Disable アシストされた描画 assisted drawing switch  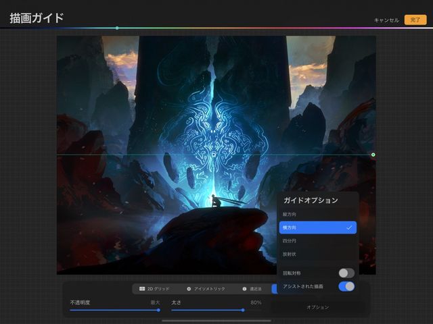tap(346, 286)
